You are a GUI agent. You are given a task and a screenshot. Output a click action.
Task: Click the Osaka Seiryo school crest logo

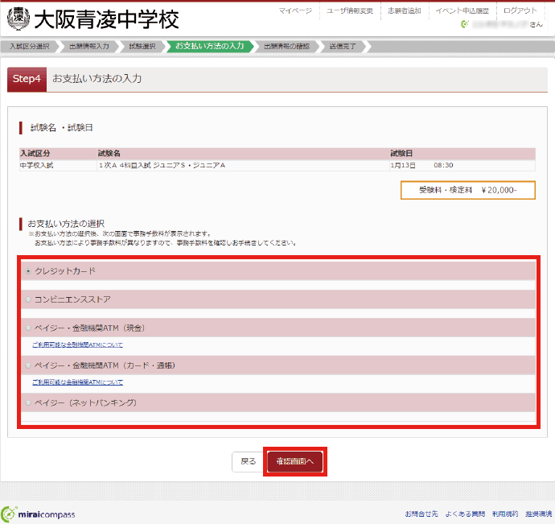[18, 19]
